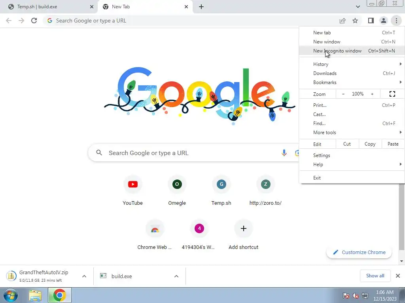Click the address bar URL field
The width and height of the screenshot is (405, 303).
click(191, 21)
